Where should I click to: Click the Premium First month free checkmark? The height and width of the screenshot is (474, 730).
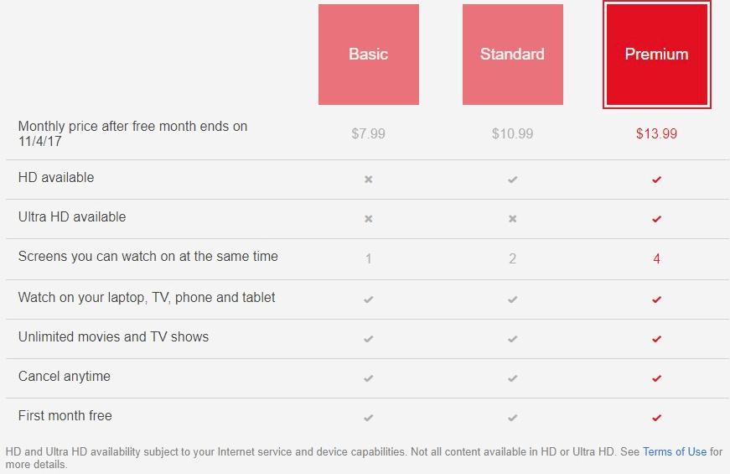point(656,418)
